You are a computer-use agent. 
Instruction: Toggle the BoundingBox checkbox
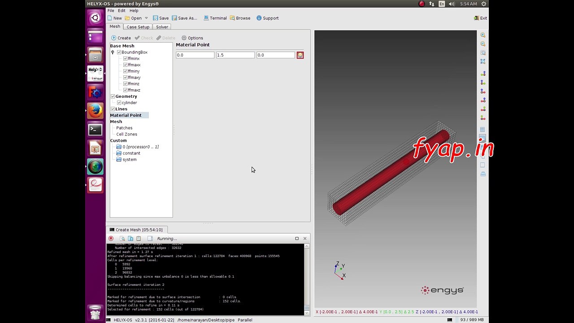pos(119,52)
